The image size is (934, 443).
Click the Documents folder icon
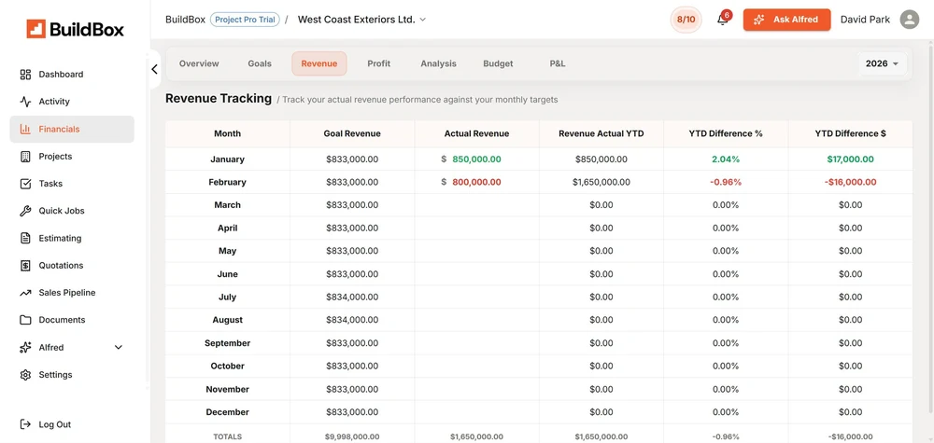pos(25,320)
